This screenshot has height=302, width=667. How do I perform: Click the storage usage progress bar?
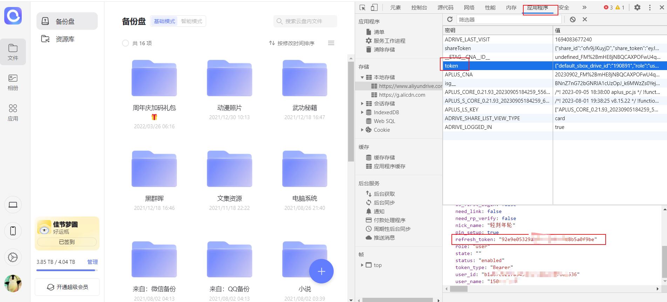point(67,270)
